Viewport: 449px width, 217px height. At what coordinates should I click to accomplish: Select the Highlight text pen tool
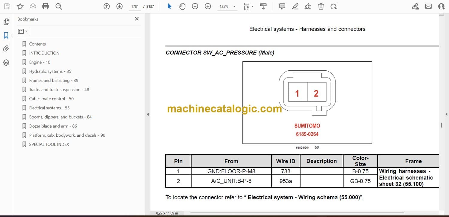pyautogui.click(x=295, y=6)
